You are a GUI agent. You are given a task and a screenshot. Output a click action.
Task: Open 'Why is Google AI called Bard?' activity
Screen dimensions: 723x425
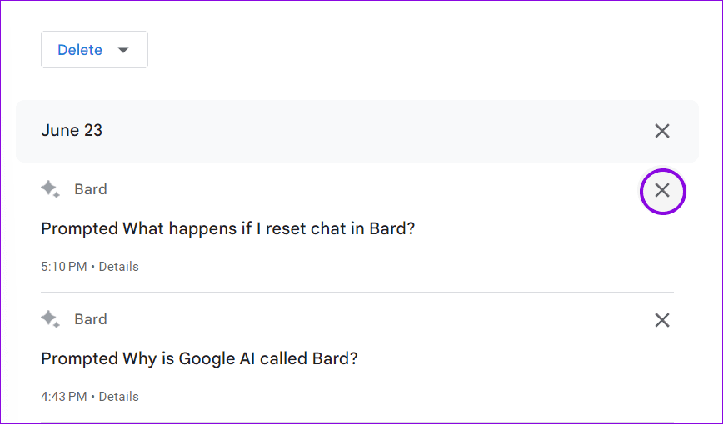click(199, 358)
